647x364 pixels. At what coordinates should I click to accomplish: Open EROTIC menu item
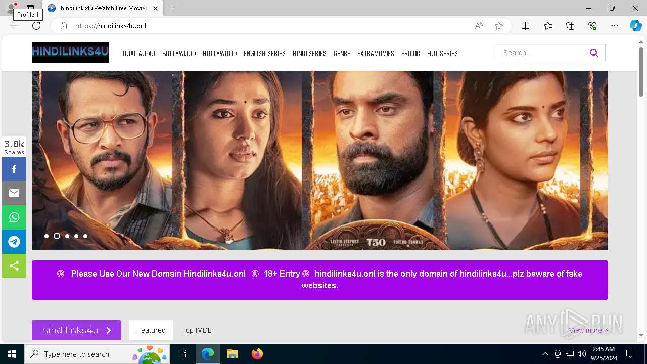click(x=411, y=53)
